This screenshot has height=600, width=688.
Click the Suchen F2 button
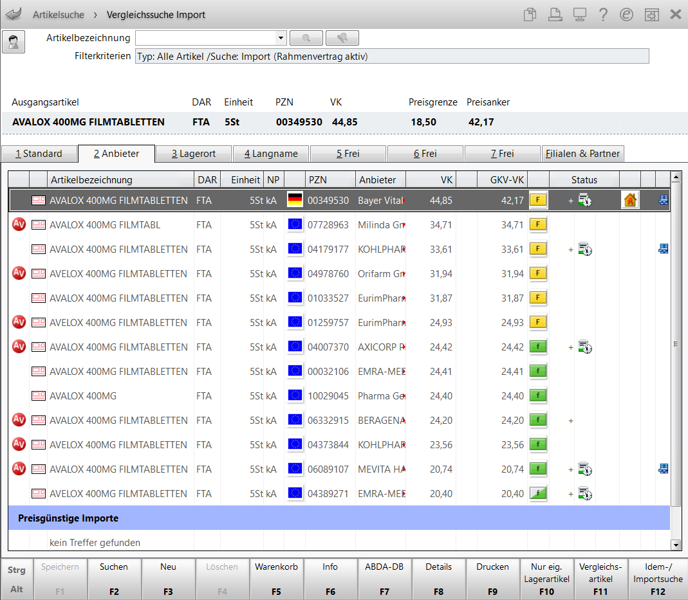114,579
